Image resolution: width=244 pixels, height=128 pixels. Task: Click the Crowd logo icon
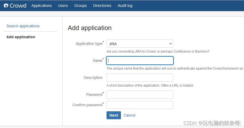(6, 6)
